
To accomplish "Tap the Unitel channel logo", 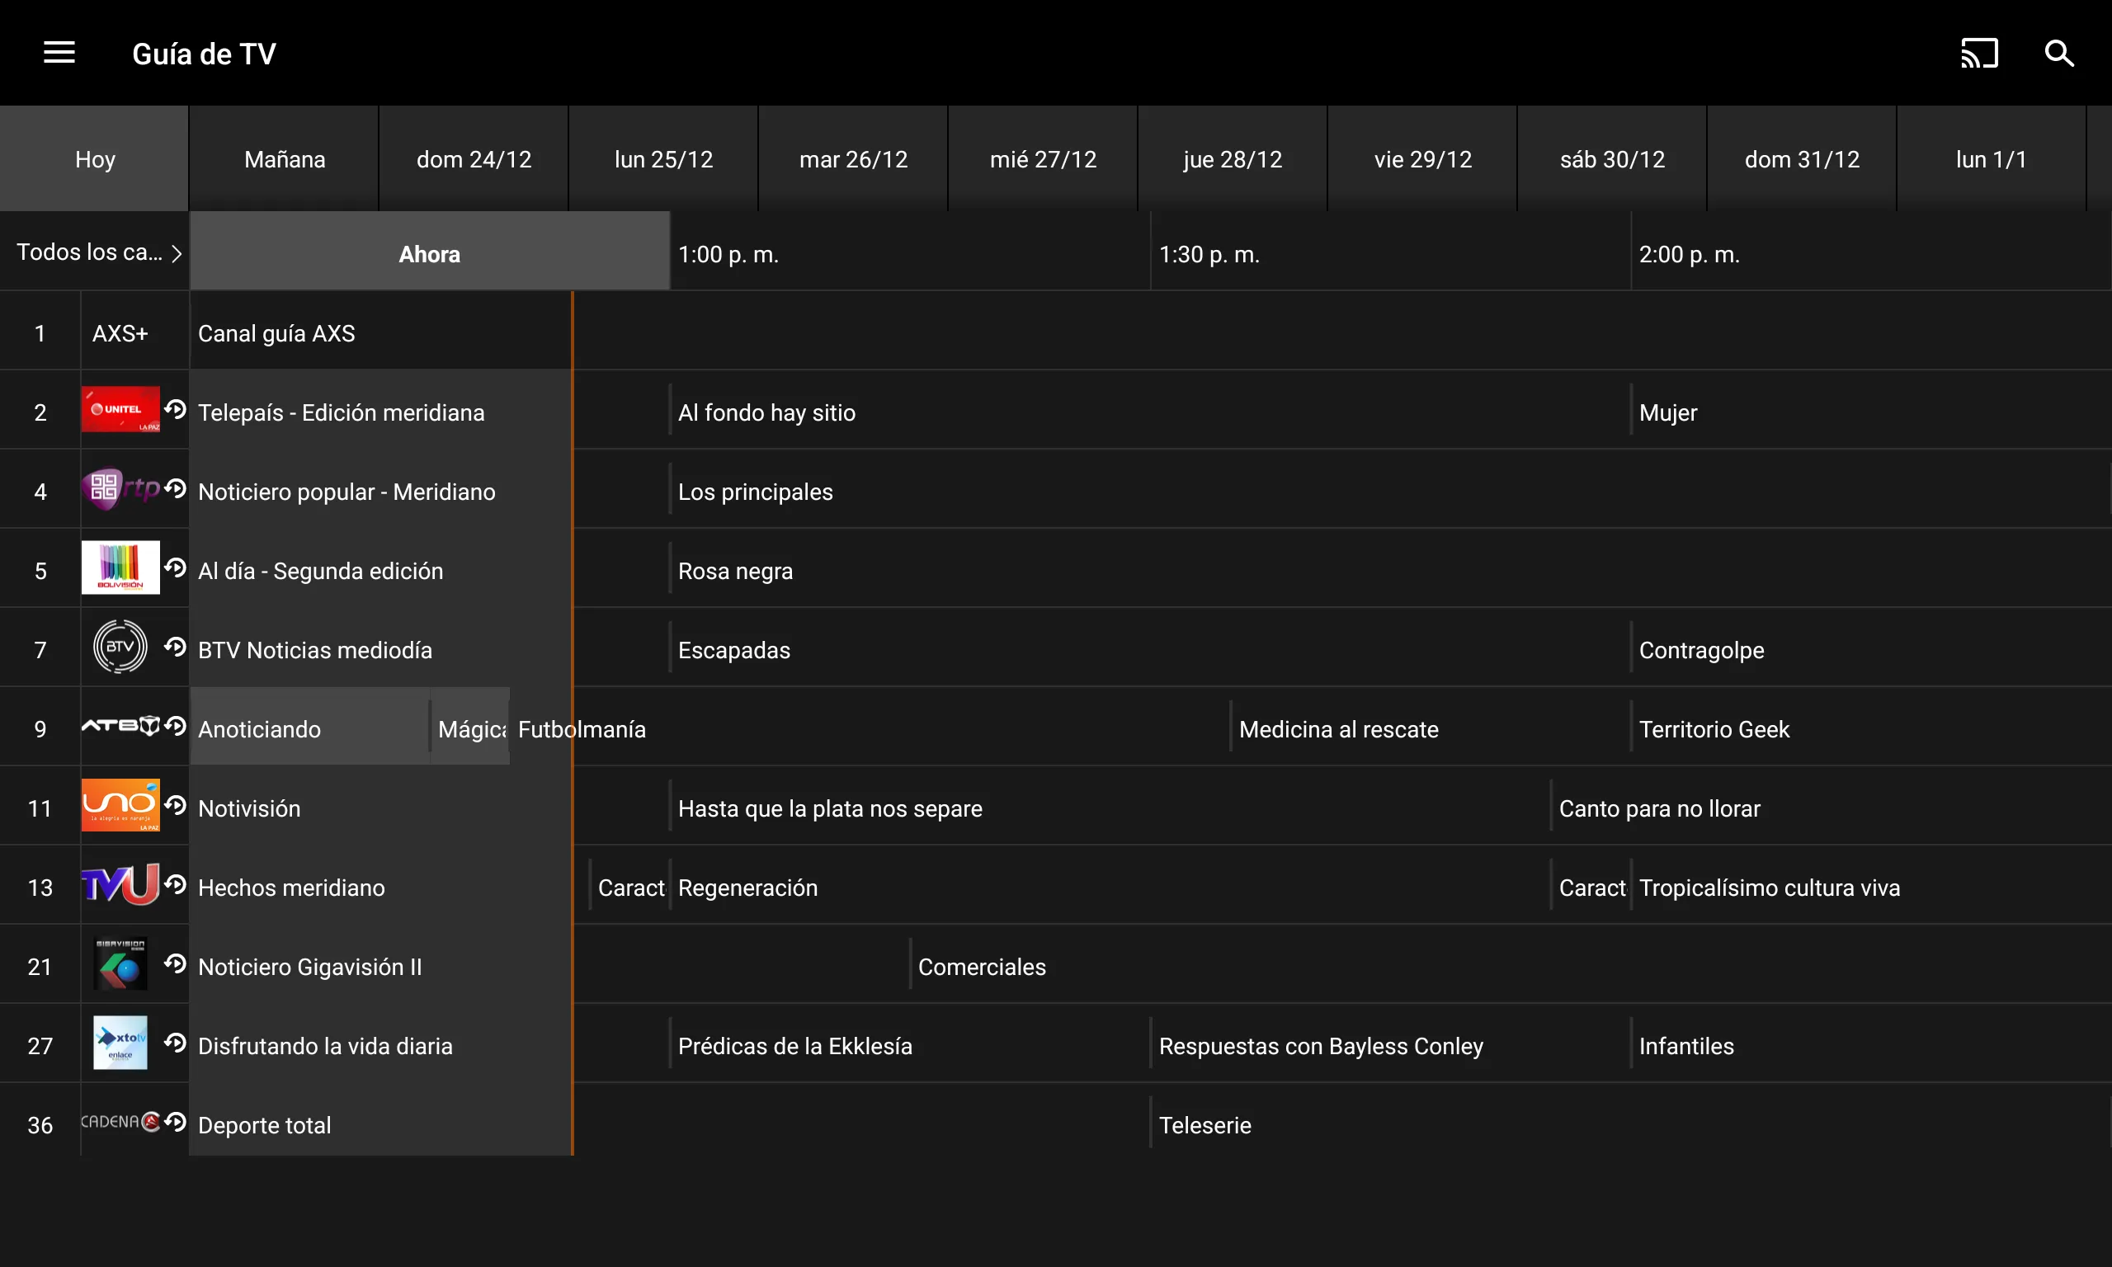I will (120, 410).
